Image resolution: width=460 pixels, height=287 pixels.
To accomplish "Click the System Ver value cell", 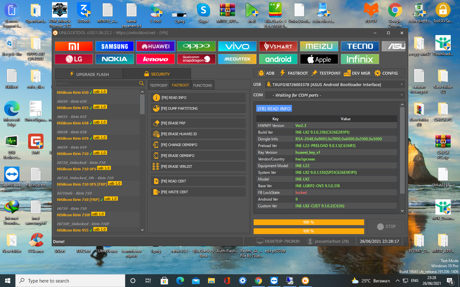I will coord(345,173).
